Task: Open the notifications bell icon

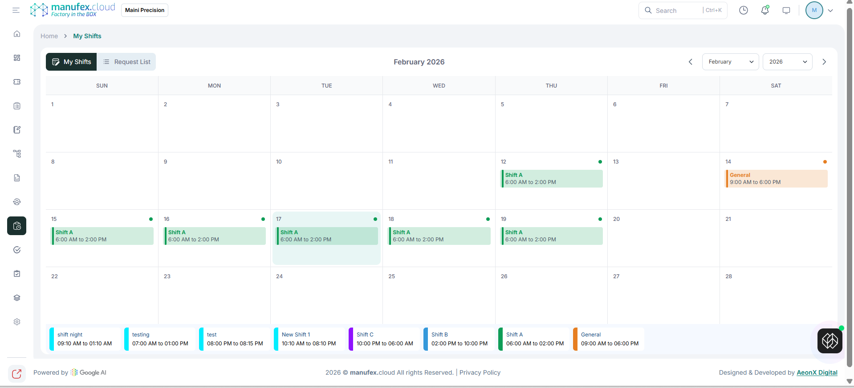Action: click(x=765, y=10)
